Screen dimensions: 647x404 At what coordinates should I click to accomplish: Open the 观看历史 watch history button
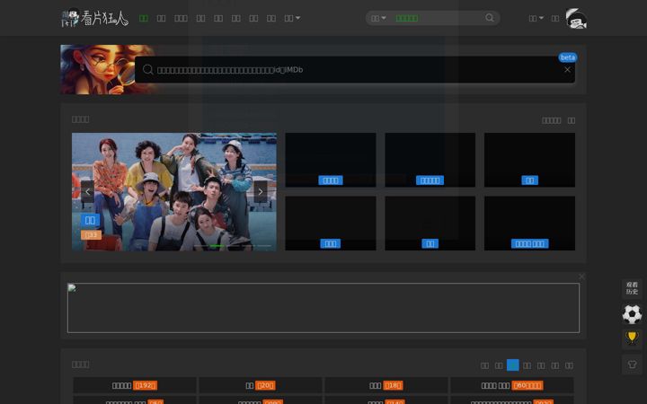[632, 288]
